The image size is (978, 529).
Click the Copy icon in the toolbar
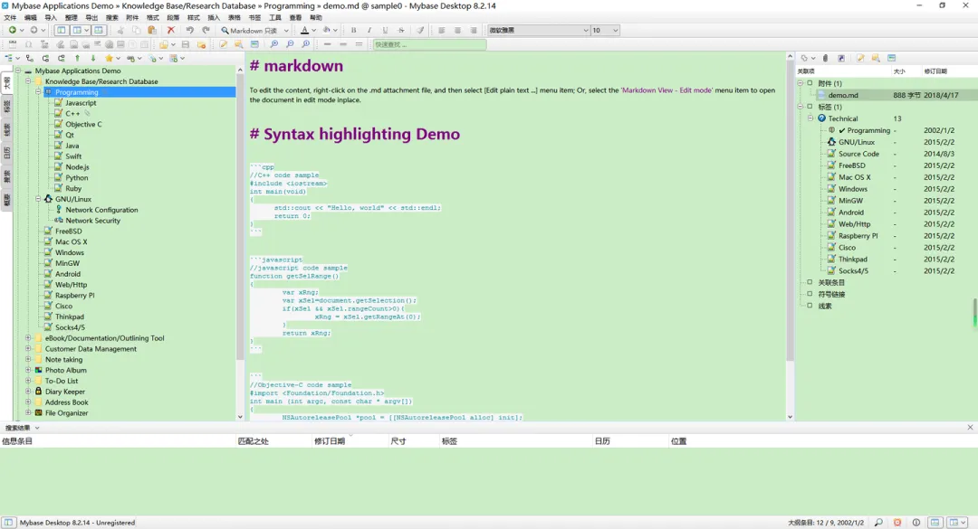[136, 30]
